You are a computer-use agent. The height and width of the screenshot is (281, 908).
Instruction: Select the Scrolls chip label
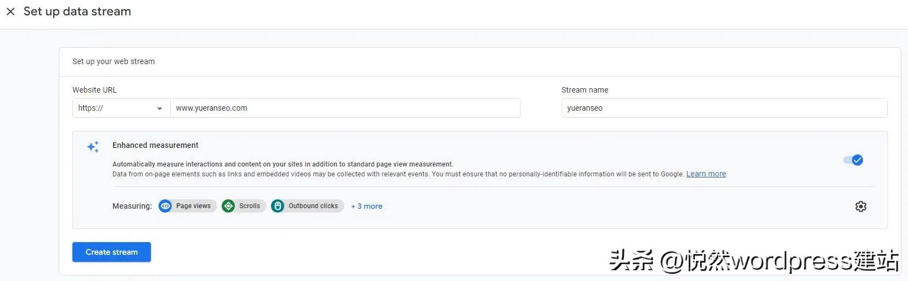coord(250,206)
